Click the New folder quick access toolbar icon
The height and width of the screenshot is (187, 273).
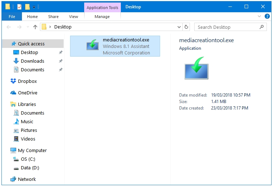click(x=27, y=7)
